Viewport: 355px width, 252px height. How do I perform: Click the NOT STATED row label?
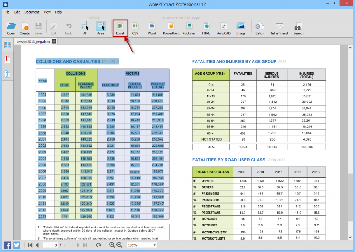pos(211,139)
